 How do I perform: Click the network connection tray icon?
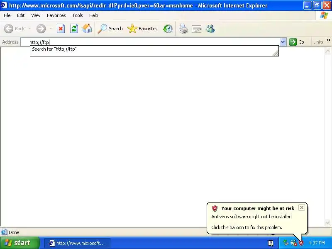(293, 243)
